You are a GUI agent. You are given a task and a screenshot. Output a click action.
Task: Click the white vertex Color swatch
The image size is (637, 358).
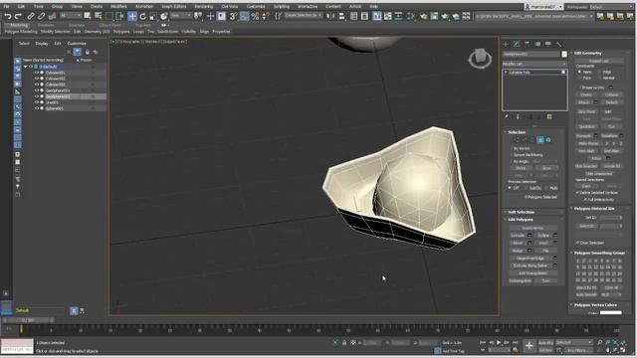point(610,313)
